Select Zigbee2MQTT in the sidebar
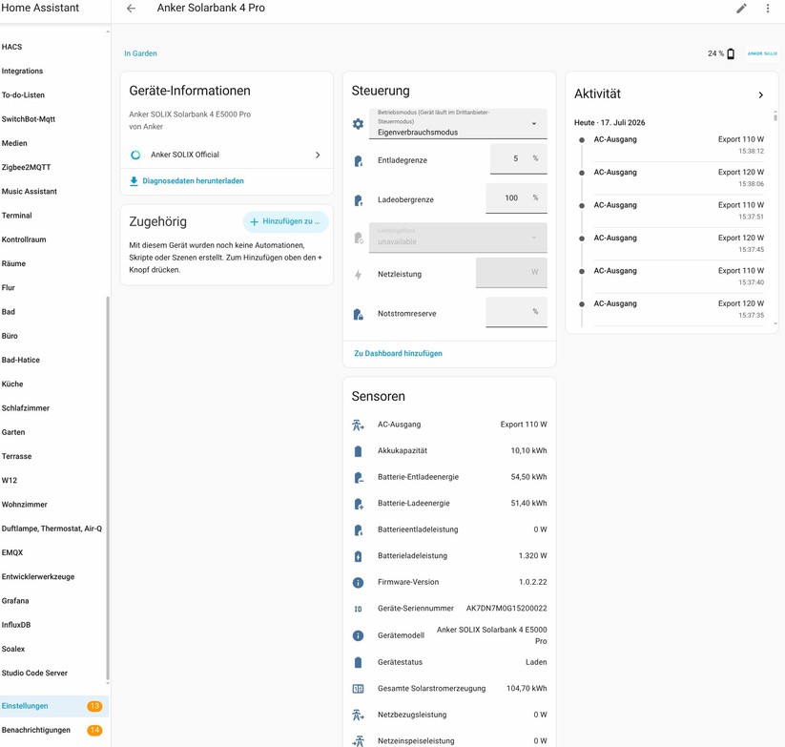Image resolution: width=785 pixels, height=747 pixels. [53, 167]
